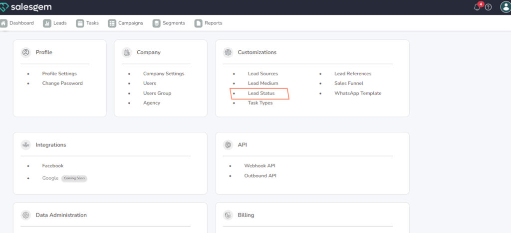Open the user account avatar icon
511x233 pixels.
click(505, 7)
